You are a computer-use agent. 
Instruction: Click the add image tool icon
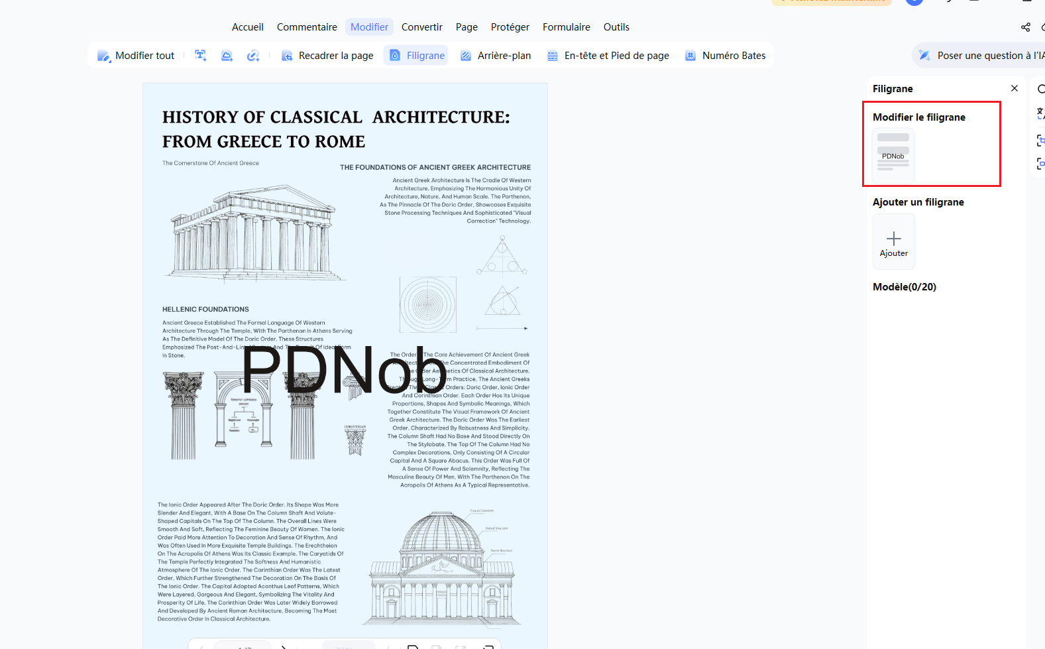(227, 56)
